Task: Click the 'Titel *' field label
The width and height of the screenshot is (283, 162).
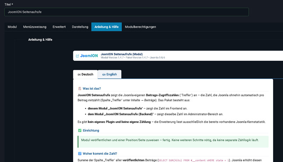Action: [8, 5]
